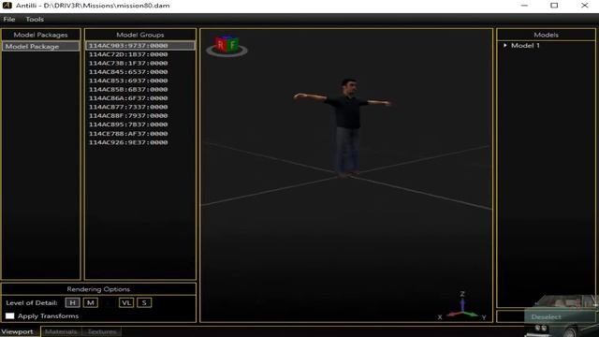Open the Tools menu

pyautogui.click(x=35, y=19)
